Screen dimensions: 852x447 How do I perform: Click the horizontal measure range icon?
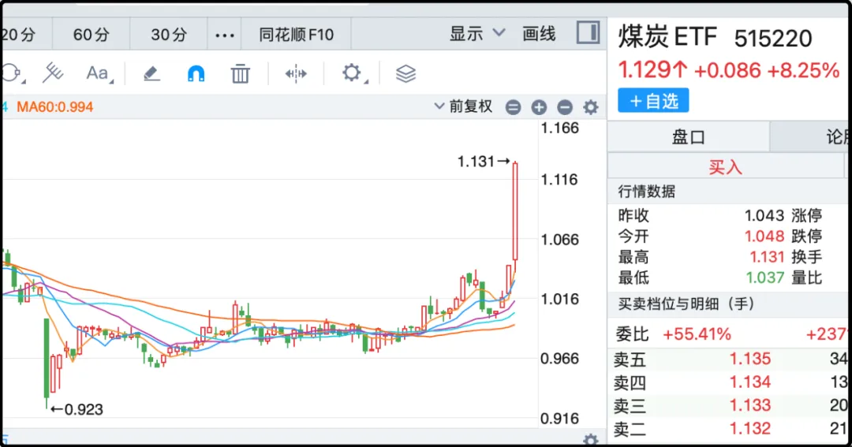[296, 74]
